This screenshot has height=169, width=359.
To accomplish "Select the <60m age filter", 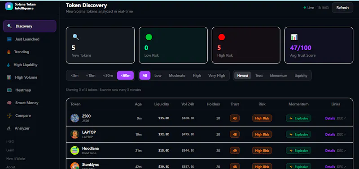I will coord(125,76).
